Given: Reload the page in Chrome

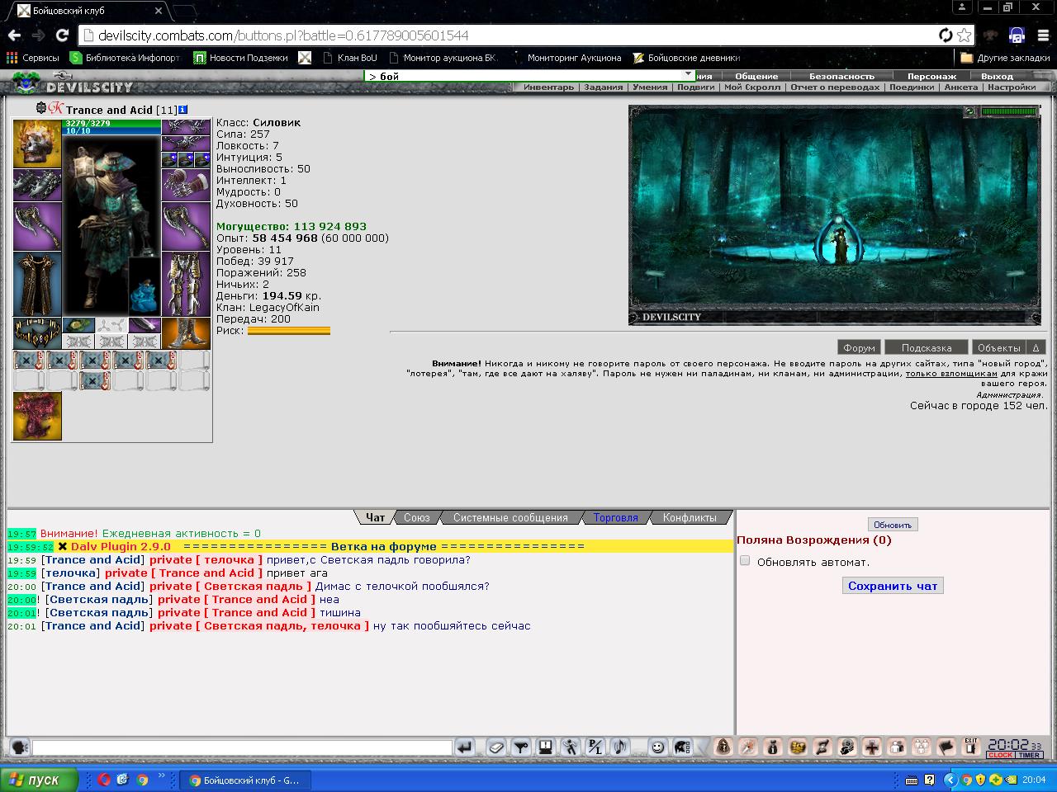Looking at the screenshot, I should coord(62,35).
